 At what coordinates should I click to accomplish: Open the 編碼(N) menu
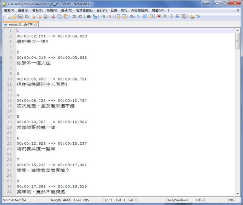click(67, 11)
